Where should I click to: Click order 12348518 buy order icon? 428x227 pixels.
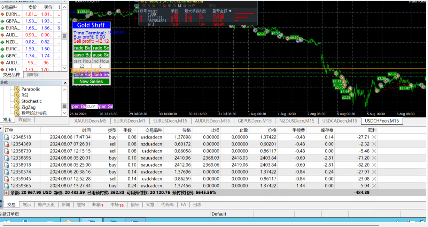point(7,137)
